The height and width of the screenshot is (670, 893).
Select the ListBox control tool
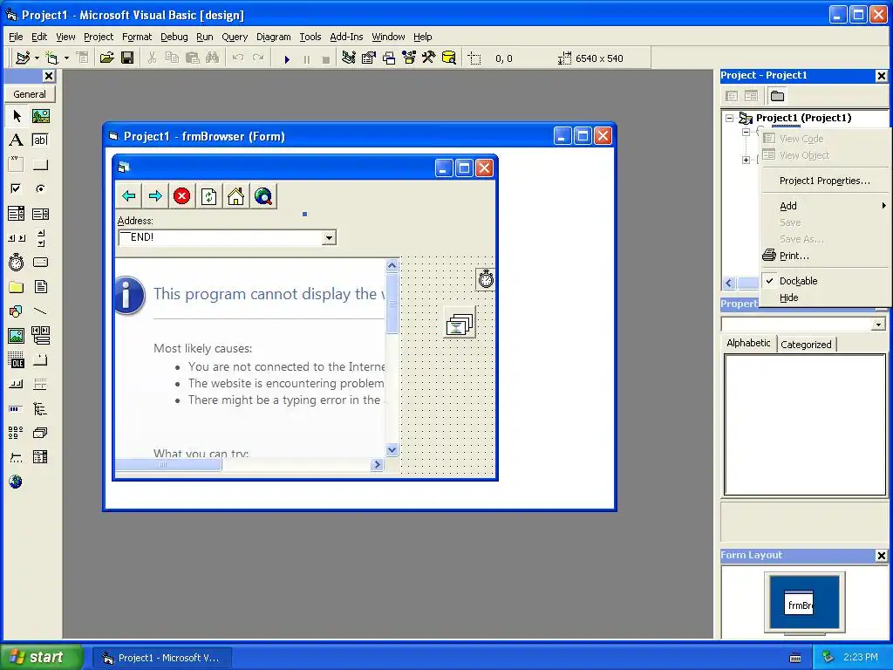(x=40, y=214)
